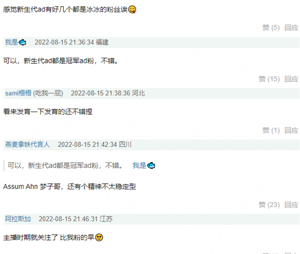Reply to 我是's comment via 回应

(x=291, y=79)
